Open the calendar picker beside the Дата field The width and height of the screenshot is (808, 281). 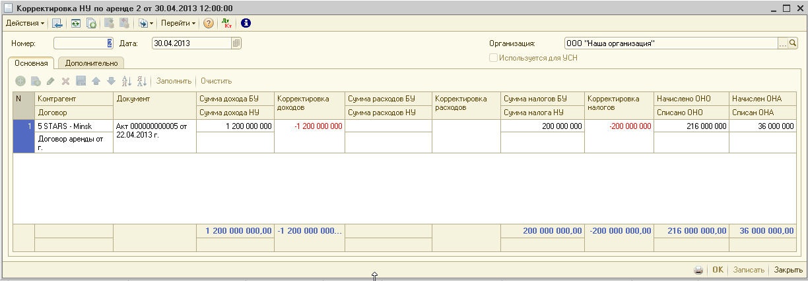[x=236, y=43]
